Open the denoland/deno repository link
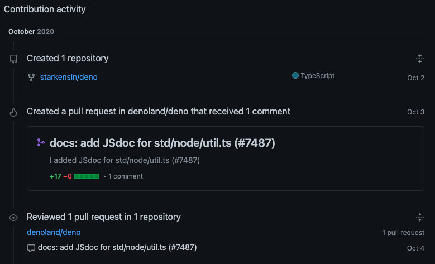 tap(54, 232)
